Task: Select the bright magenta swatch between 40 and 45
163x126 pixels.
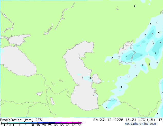Action: (x=70, y=123)
